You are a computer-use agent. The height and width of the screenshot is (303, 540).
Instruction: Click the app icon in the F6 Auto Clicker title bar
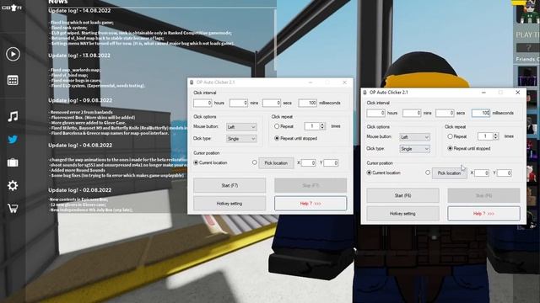365,93
